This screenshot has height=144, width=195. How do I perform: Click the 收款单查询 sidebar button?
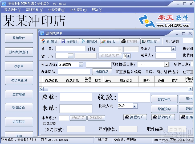click(x=19, y=80)
